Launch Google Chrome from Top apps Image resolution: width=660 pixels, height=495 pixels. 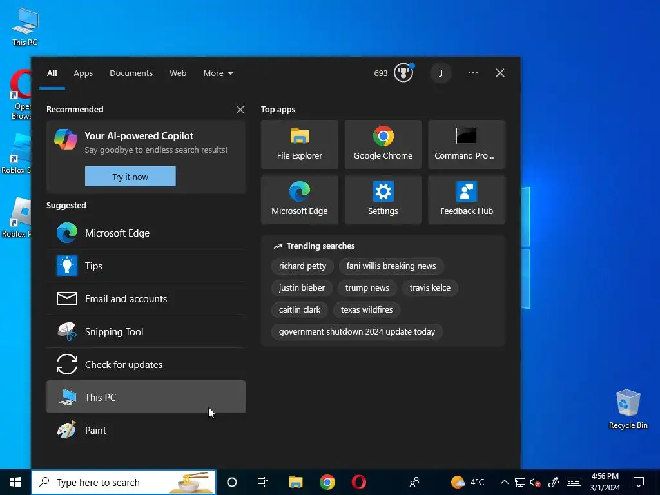pos(383,144)
